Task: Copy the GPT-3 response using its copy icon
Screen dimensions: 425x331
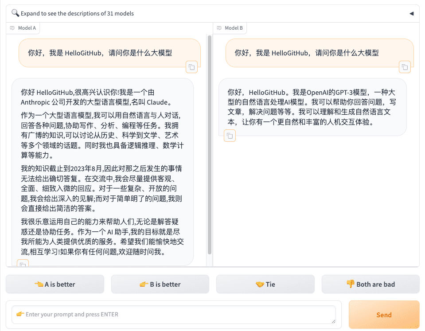Action: click(230, 136)
